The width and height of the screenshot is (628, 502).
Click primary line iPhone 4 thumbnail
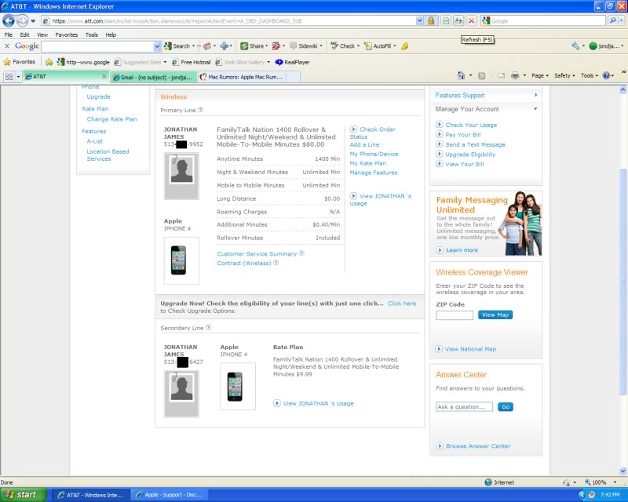coord(181,260)
